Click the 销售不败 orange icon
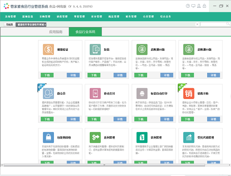 point(189,94)
